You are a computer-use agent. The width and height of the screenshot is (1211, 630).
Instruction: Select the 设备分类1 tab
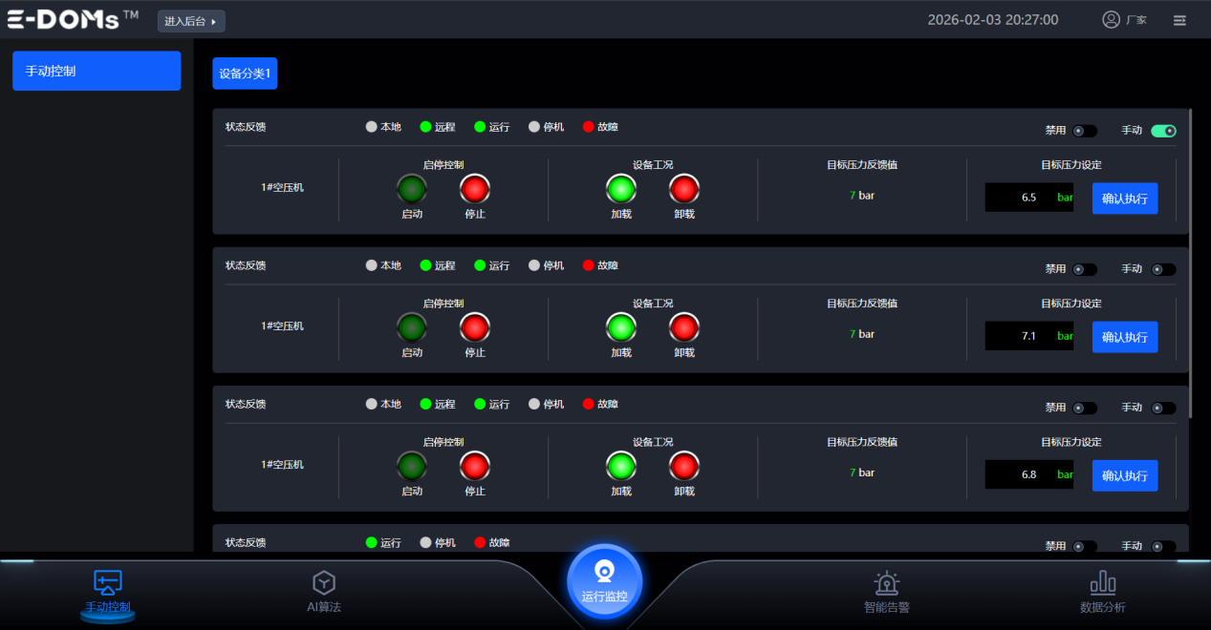pos(245,73)
